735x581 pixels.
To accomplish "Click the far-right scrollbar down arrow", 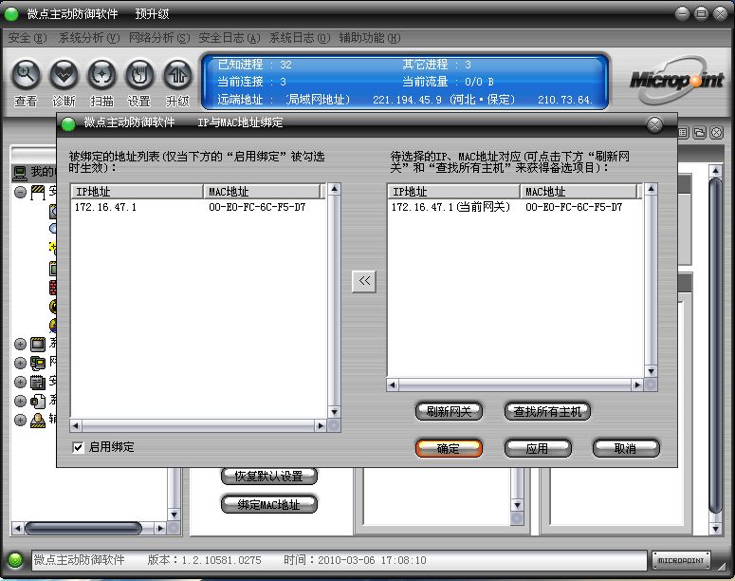I will click(x=715, y=529).
